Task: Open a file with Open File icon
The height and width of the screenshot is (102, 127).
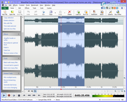Action: pyautogui.click(x=12, y=13)
